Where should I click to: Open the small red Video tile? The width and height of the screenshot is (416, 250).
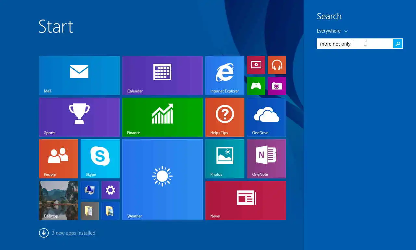coord(256,65)
